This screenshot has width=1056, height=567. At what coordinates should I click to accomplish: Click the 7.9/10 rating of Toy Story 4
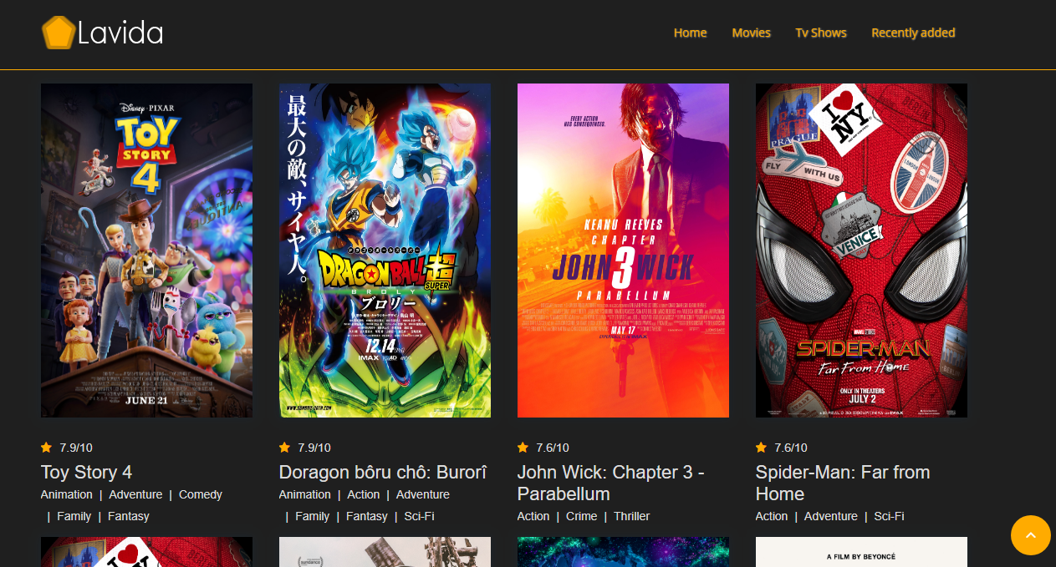76,448
